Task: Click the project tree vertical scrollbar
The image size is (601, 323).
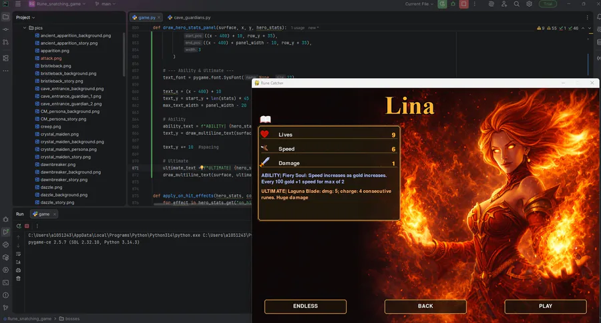Action: pos(124,53)
